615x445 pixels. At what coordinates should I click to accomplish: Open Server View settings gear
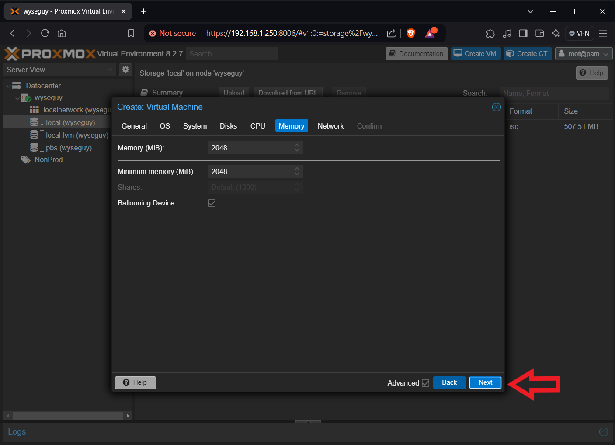pos(125,70)
